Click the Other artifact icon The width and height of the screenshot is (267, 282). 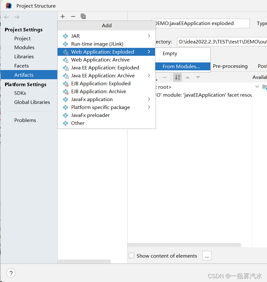pos(65,123)
